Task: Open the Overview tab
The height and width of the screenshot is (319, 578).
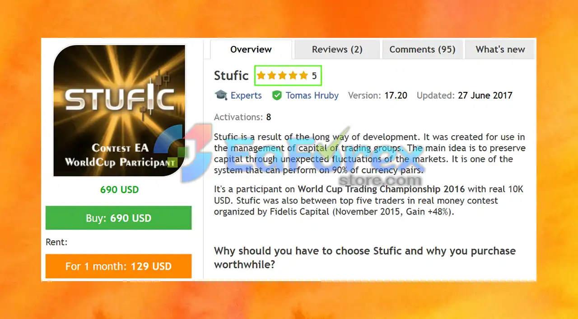Action: coord(251,50)
